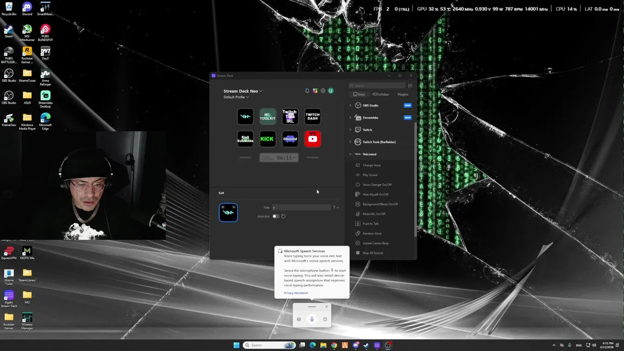Expand the OBS Studio plugin category
This screenshot has width=624, height=351.
coord(350,105)
